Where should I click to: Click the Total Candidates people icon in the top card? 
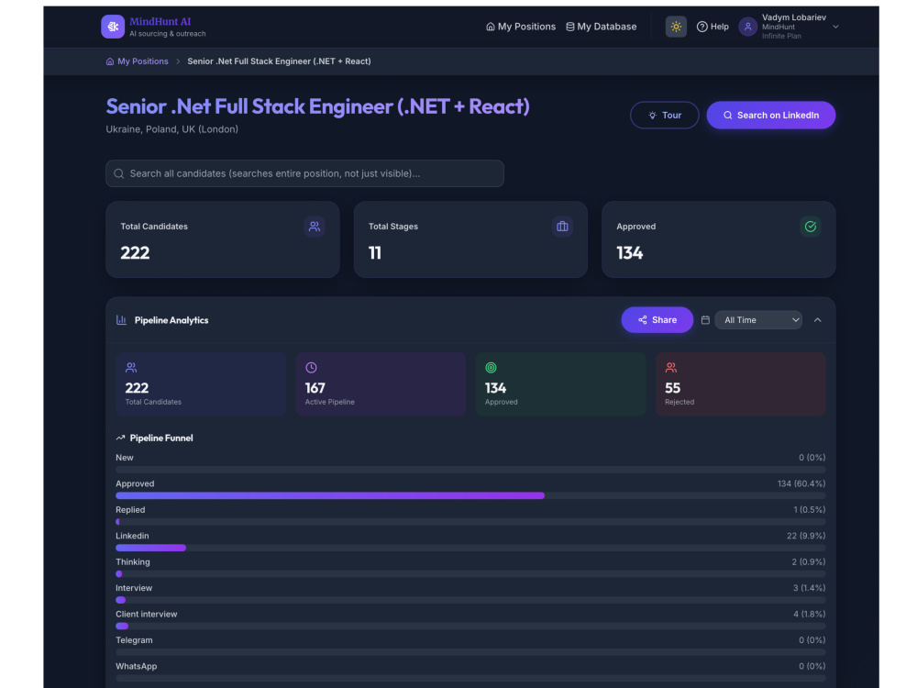coord(314,227)
